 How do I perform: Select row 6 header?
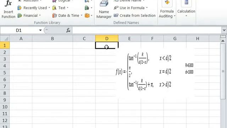point(5,79)
